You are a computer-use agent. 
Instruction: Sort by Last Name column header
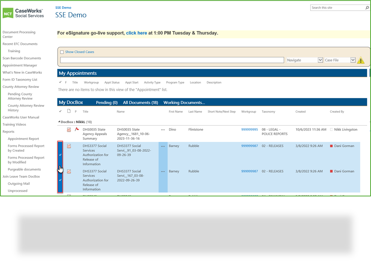coord(195,112)
